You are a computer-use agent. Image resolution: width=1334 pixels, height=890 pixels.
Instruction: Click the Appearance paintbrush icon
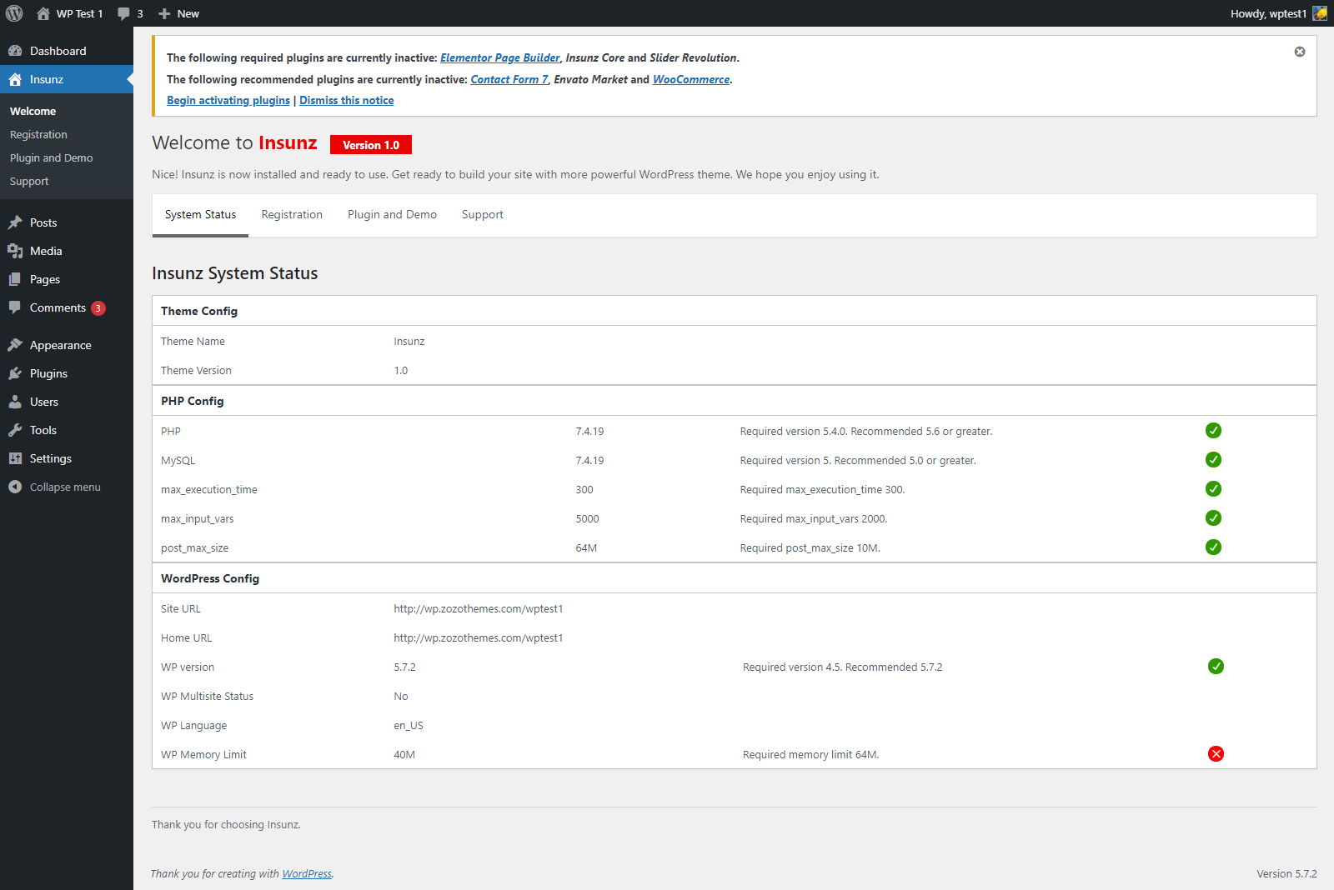[x=15, y=345]
